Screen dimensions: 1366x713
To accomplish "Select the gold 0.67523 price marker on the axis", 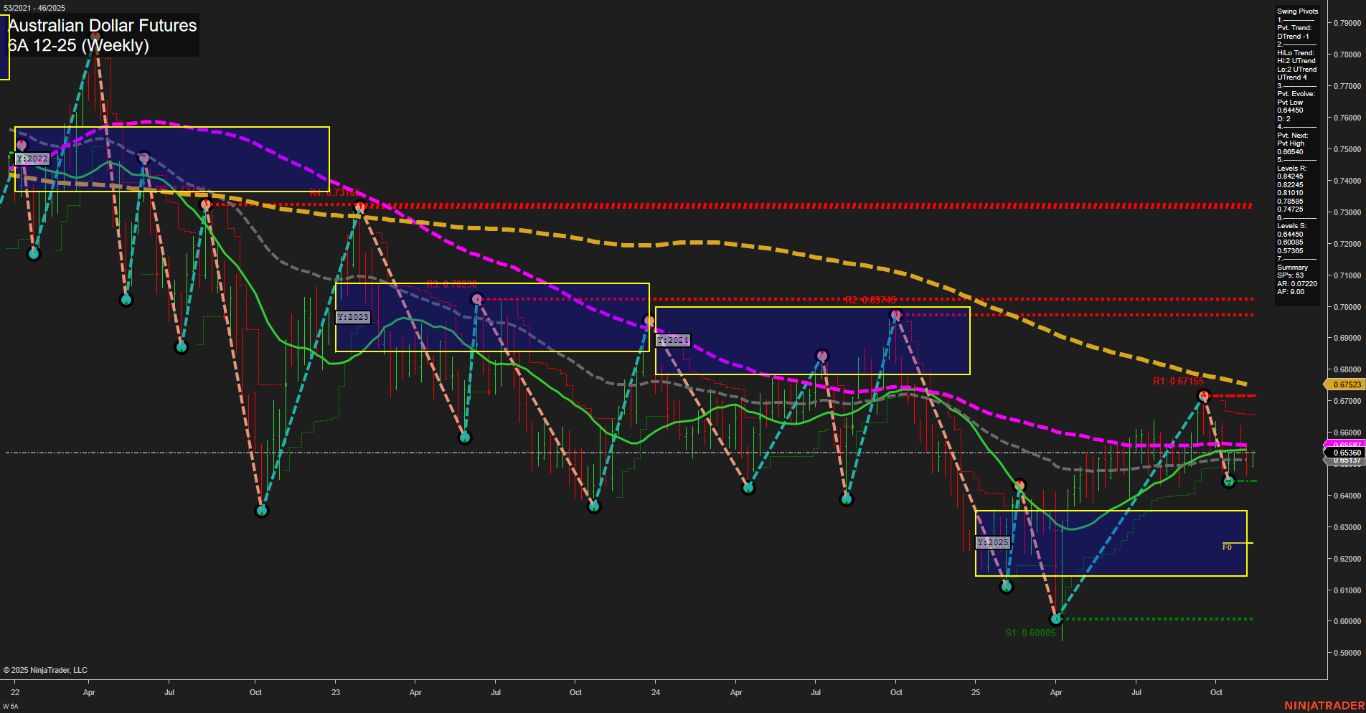I will click(1347, 384).
